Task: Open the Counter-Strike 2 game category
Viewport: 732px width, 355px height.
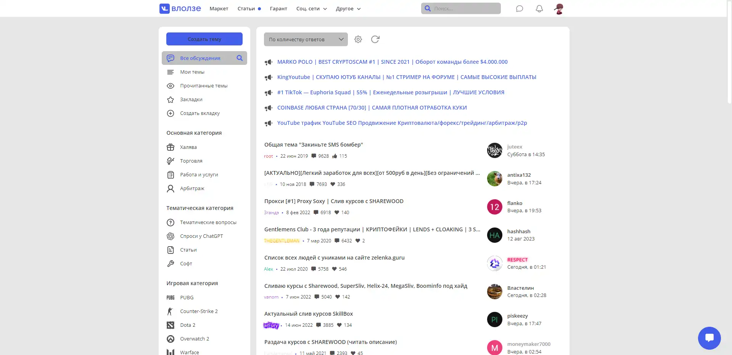Action: [x=199, y=311]
